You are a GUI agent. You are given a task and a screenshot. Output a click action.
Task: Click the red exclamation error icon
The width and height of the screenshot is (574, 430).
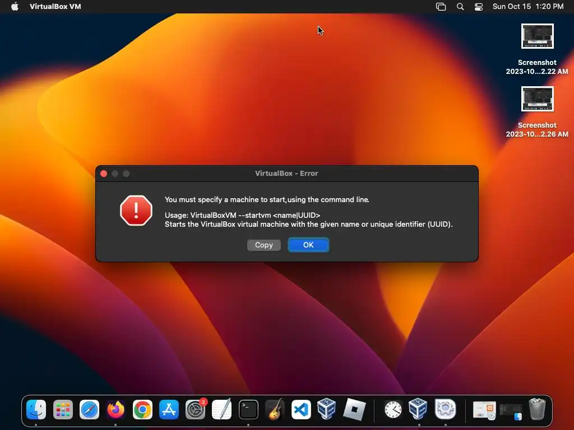136,211
